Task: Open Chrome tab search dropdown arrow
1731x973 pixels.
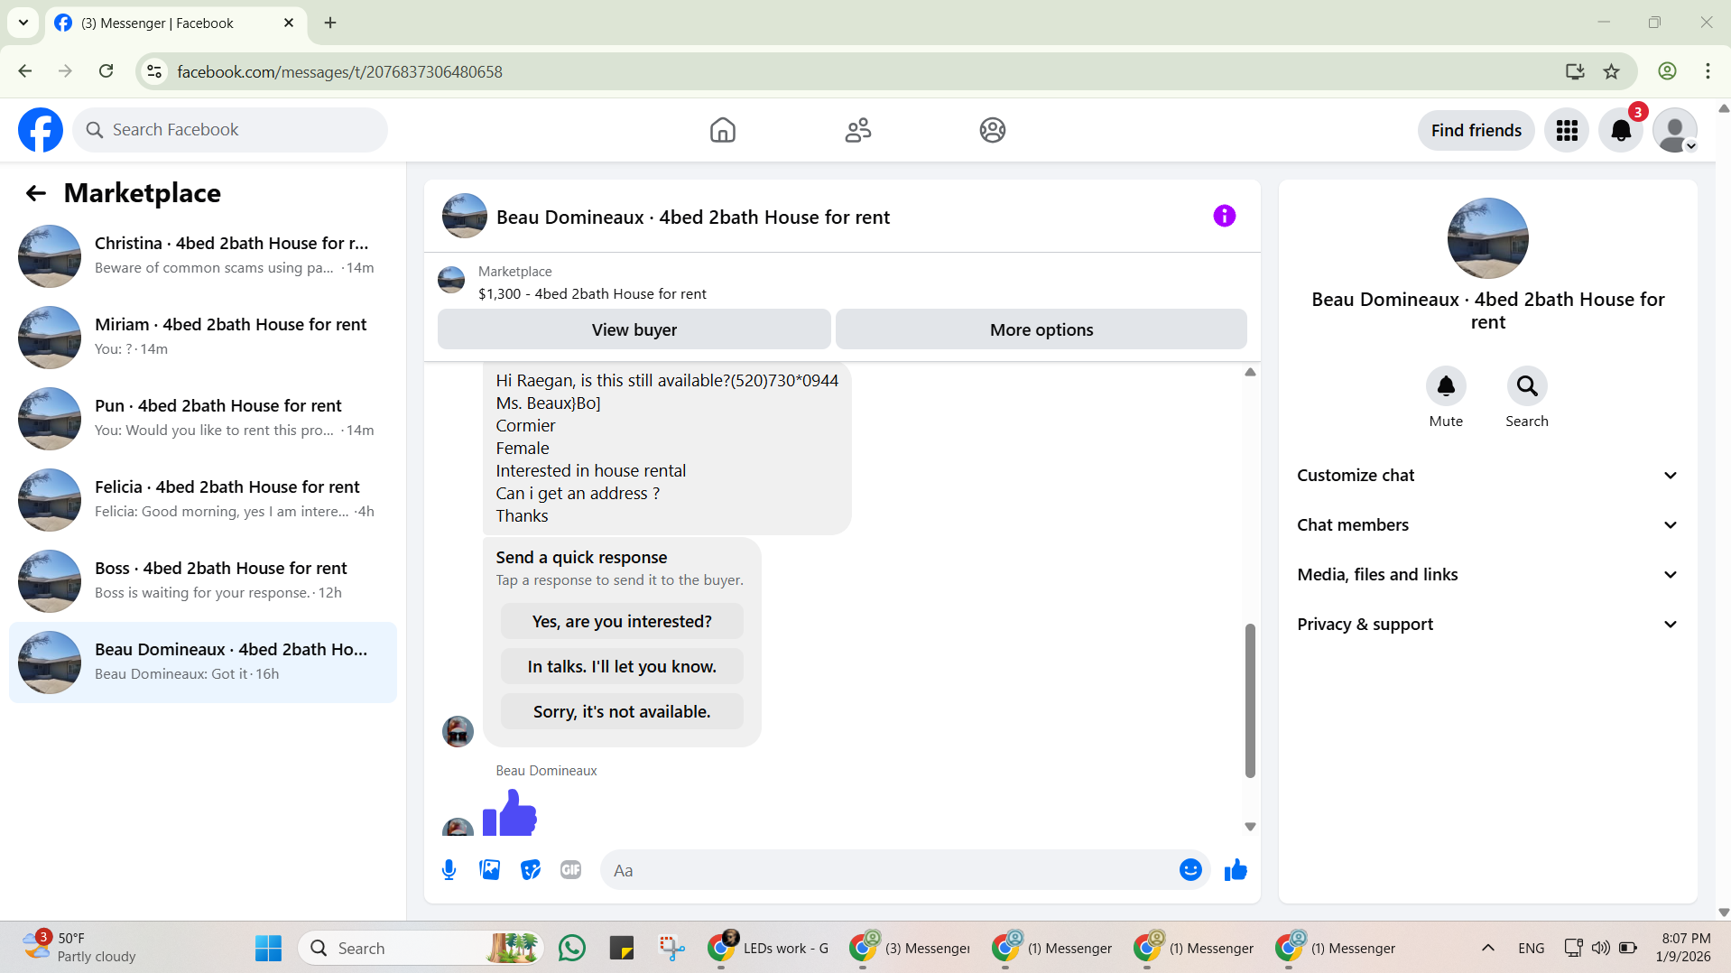Action: click(23, 23)
